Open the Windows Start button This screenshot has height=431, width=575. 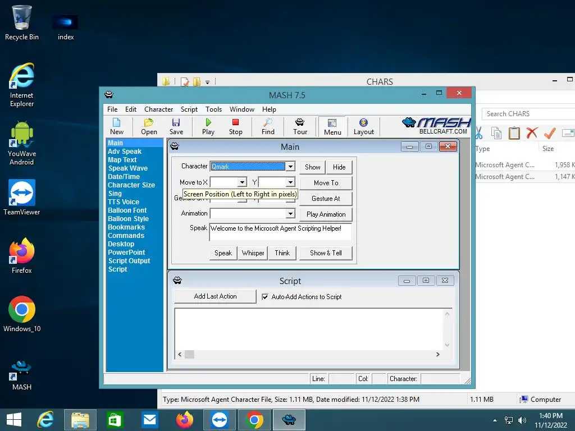point(14,420)
